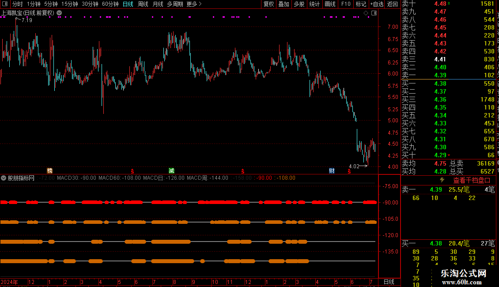Click the 7.00 price axis label
499x287 pixels.
coord(393,27)
